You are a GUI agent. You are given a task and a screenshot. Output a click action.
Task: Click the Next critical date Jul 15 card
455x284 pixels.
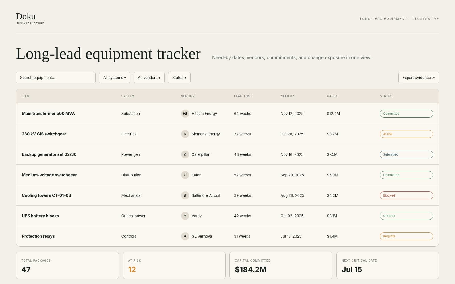coord(388,265)
